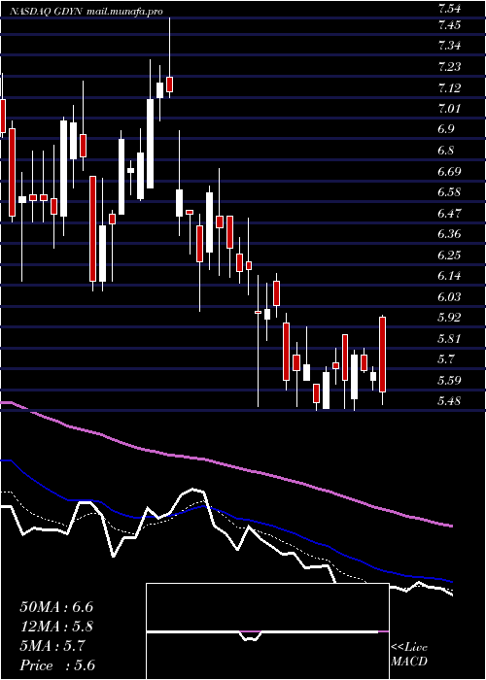Viewport: 486px width, 680px height.
Task: Select the 5.81 price axis label
Action: (449, 338)
